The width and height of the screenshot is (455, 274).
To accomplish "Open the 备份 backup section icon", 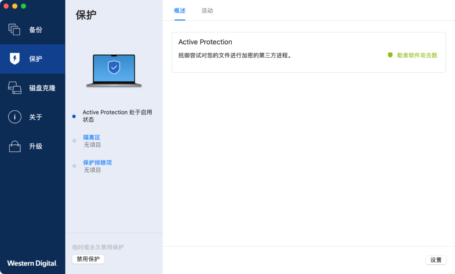I will 14,29.
